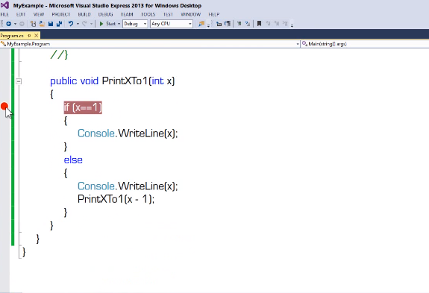Click the Comment Selected Lines icon
Screen dimensions: 429x293
239,24
